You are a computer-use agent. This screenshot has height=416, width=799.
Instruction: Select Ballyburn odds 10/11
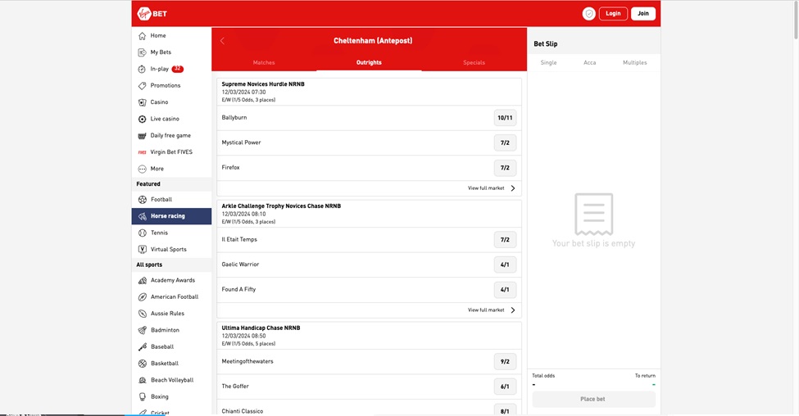click(505, 118)
